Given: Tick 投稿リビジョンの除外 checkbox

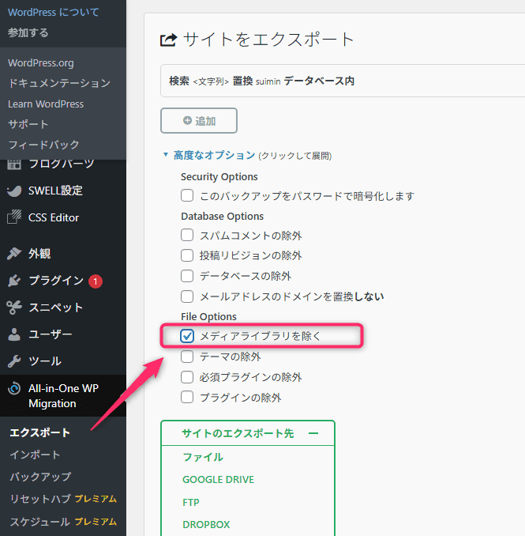Looking at the screenshot, I should click(x=187, y=255).
